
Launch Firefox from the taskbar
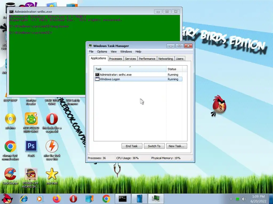click(x=57, y=199)
